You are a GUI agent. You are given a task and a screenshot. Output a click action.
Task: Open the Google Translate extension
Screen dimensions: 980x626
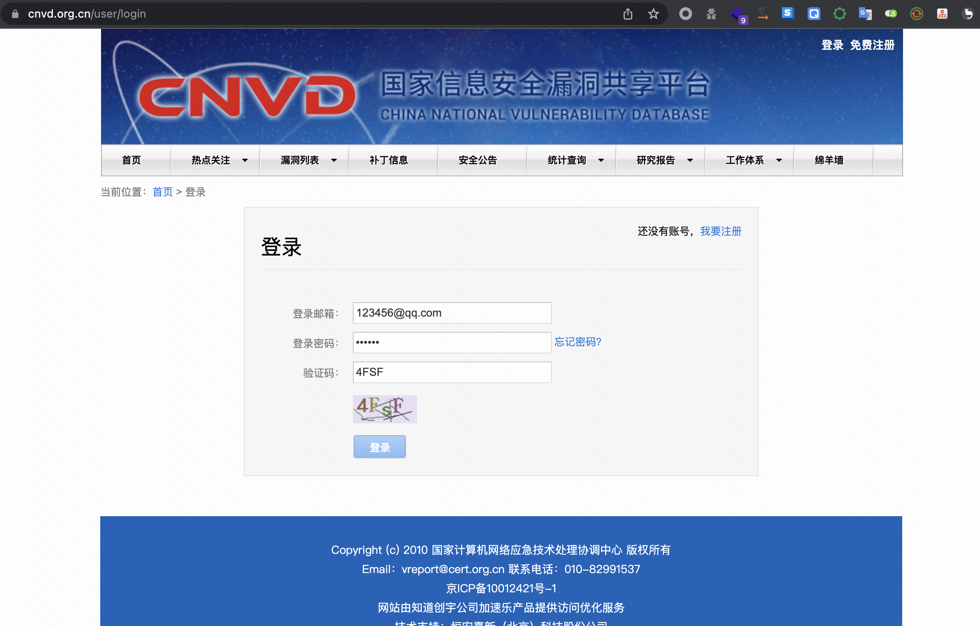[x=865, y=14]
